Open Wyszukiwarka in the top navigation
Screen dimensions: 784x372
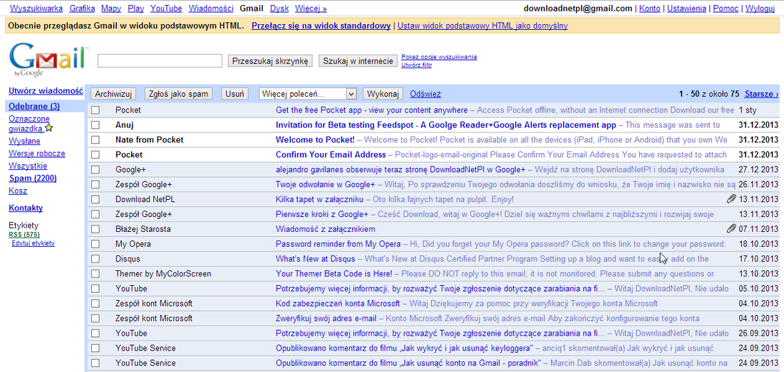point(36,9)
